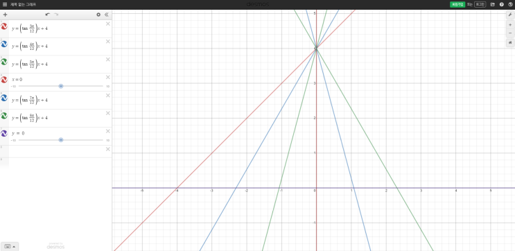Delete the tan 8π/12 expression

pos(107,113)
